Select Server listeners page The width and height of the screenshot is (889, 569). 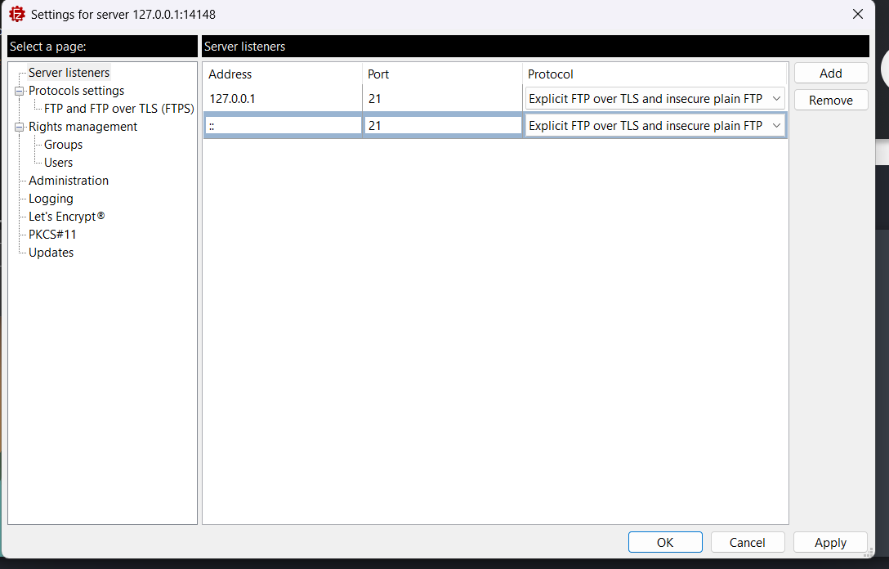point(69,73)
